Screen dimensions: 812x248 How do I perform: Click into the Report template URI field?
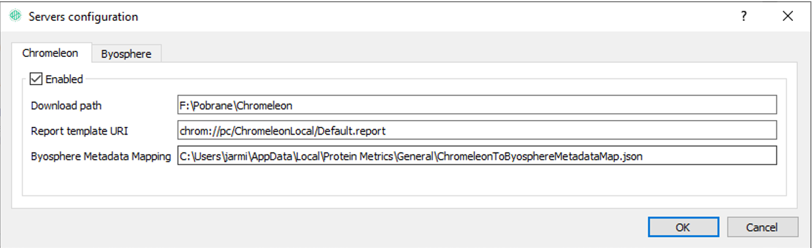[x=477, y=130]
